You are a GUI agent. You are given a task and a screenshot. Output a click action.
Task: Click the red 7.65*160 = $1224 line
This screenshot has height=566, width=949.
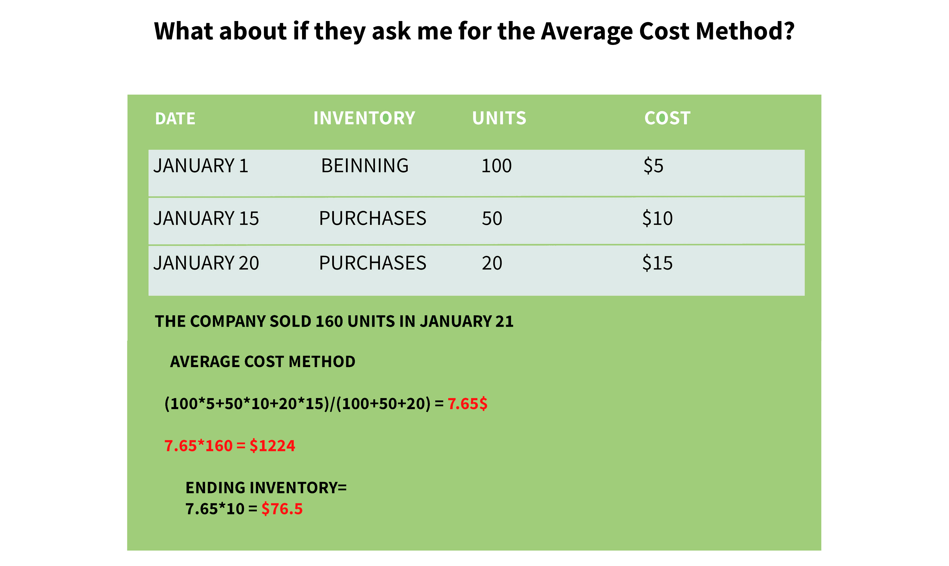230,446
